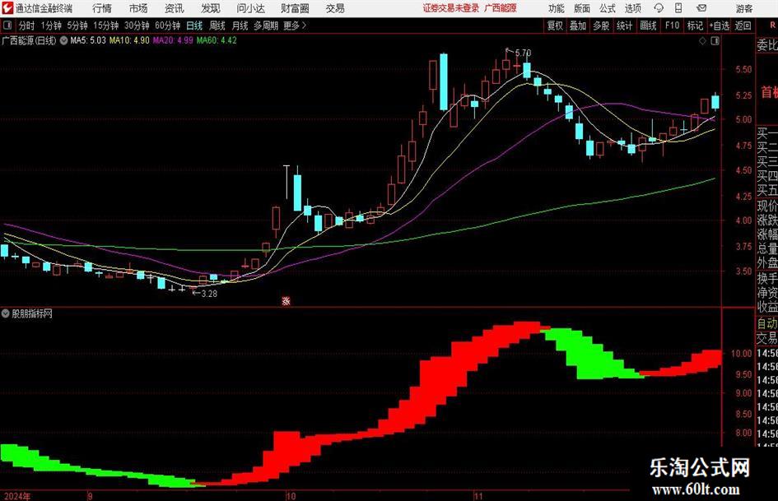Screen dimensions: 778x501
Task: Click the 2024年 year label on time axis
Action: coord(16,496)
